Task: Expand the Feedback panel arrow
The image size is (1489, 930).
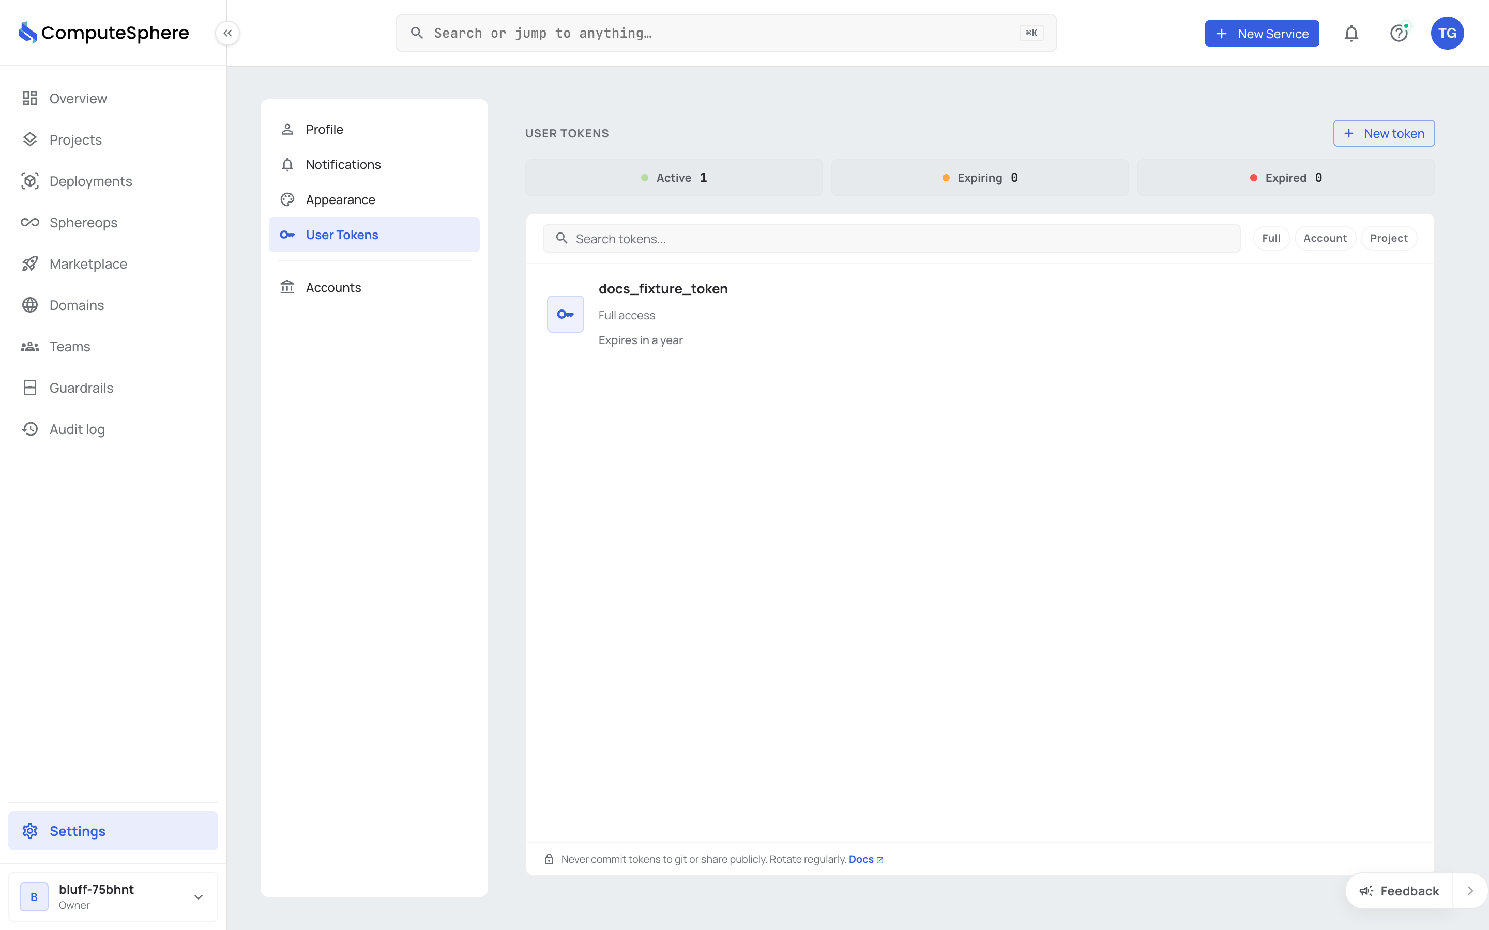Action: point(1470,891)
